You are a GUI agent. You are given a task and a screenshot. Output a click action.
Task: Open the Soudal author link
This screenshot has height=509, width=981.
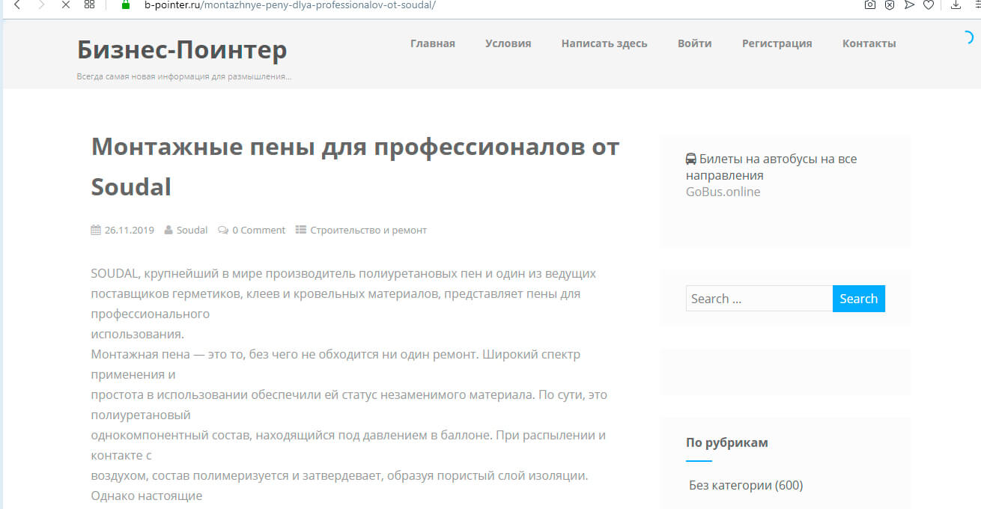(x=192, y=230)
